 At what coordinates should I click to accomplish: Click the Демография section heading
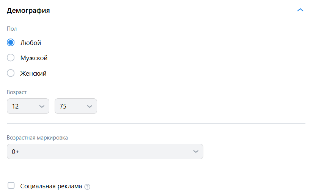point(28,11)
